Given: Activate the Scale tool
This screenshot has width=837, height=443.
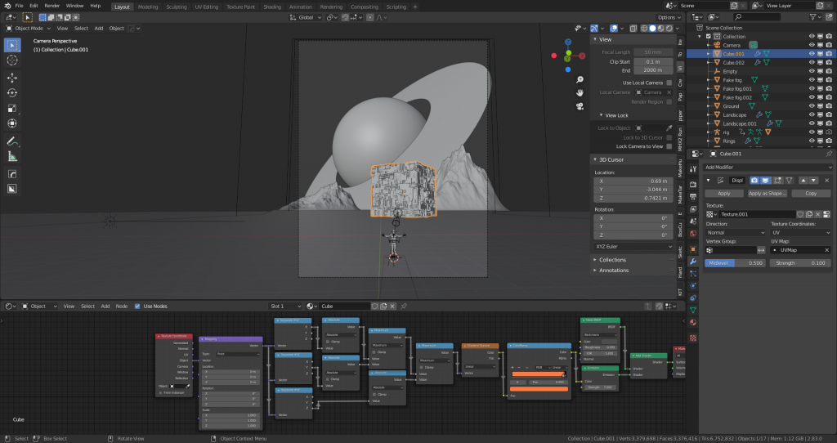Looking at the screenshot, I should [x=12, y=109].
